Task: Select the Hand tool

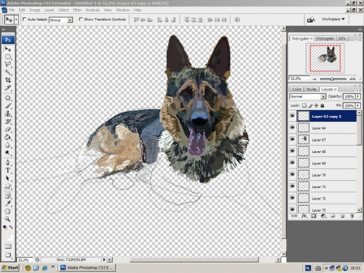Action: pos(8,211)
